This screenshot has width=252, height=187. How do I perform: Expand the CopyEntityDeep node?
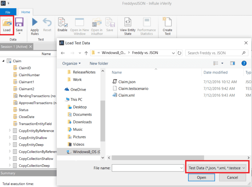(x=10, y=144)
